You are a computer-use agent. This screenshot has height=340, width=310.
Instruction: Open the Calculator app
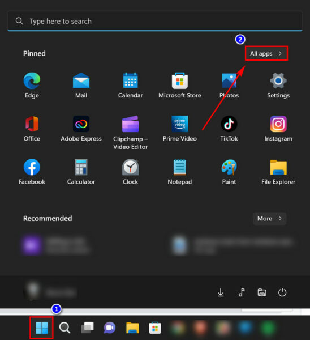coord(81,172)
